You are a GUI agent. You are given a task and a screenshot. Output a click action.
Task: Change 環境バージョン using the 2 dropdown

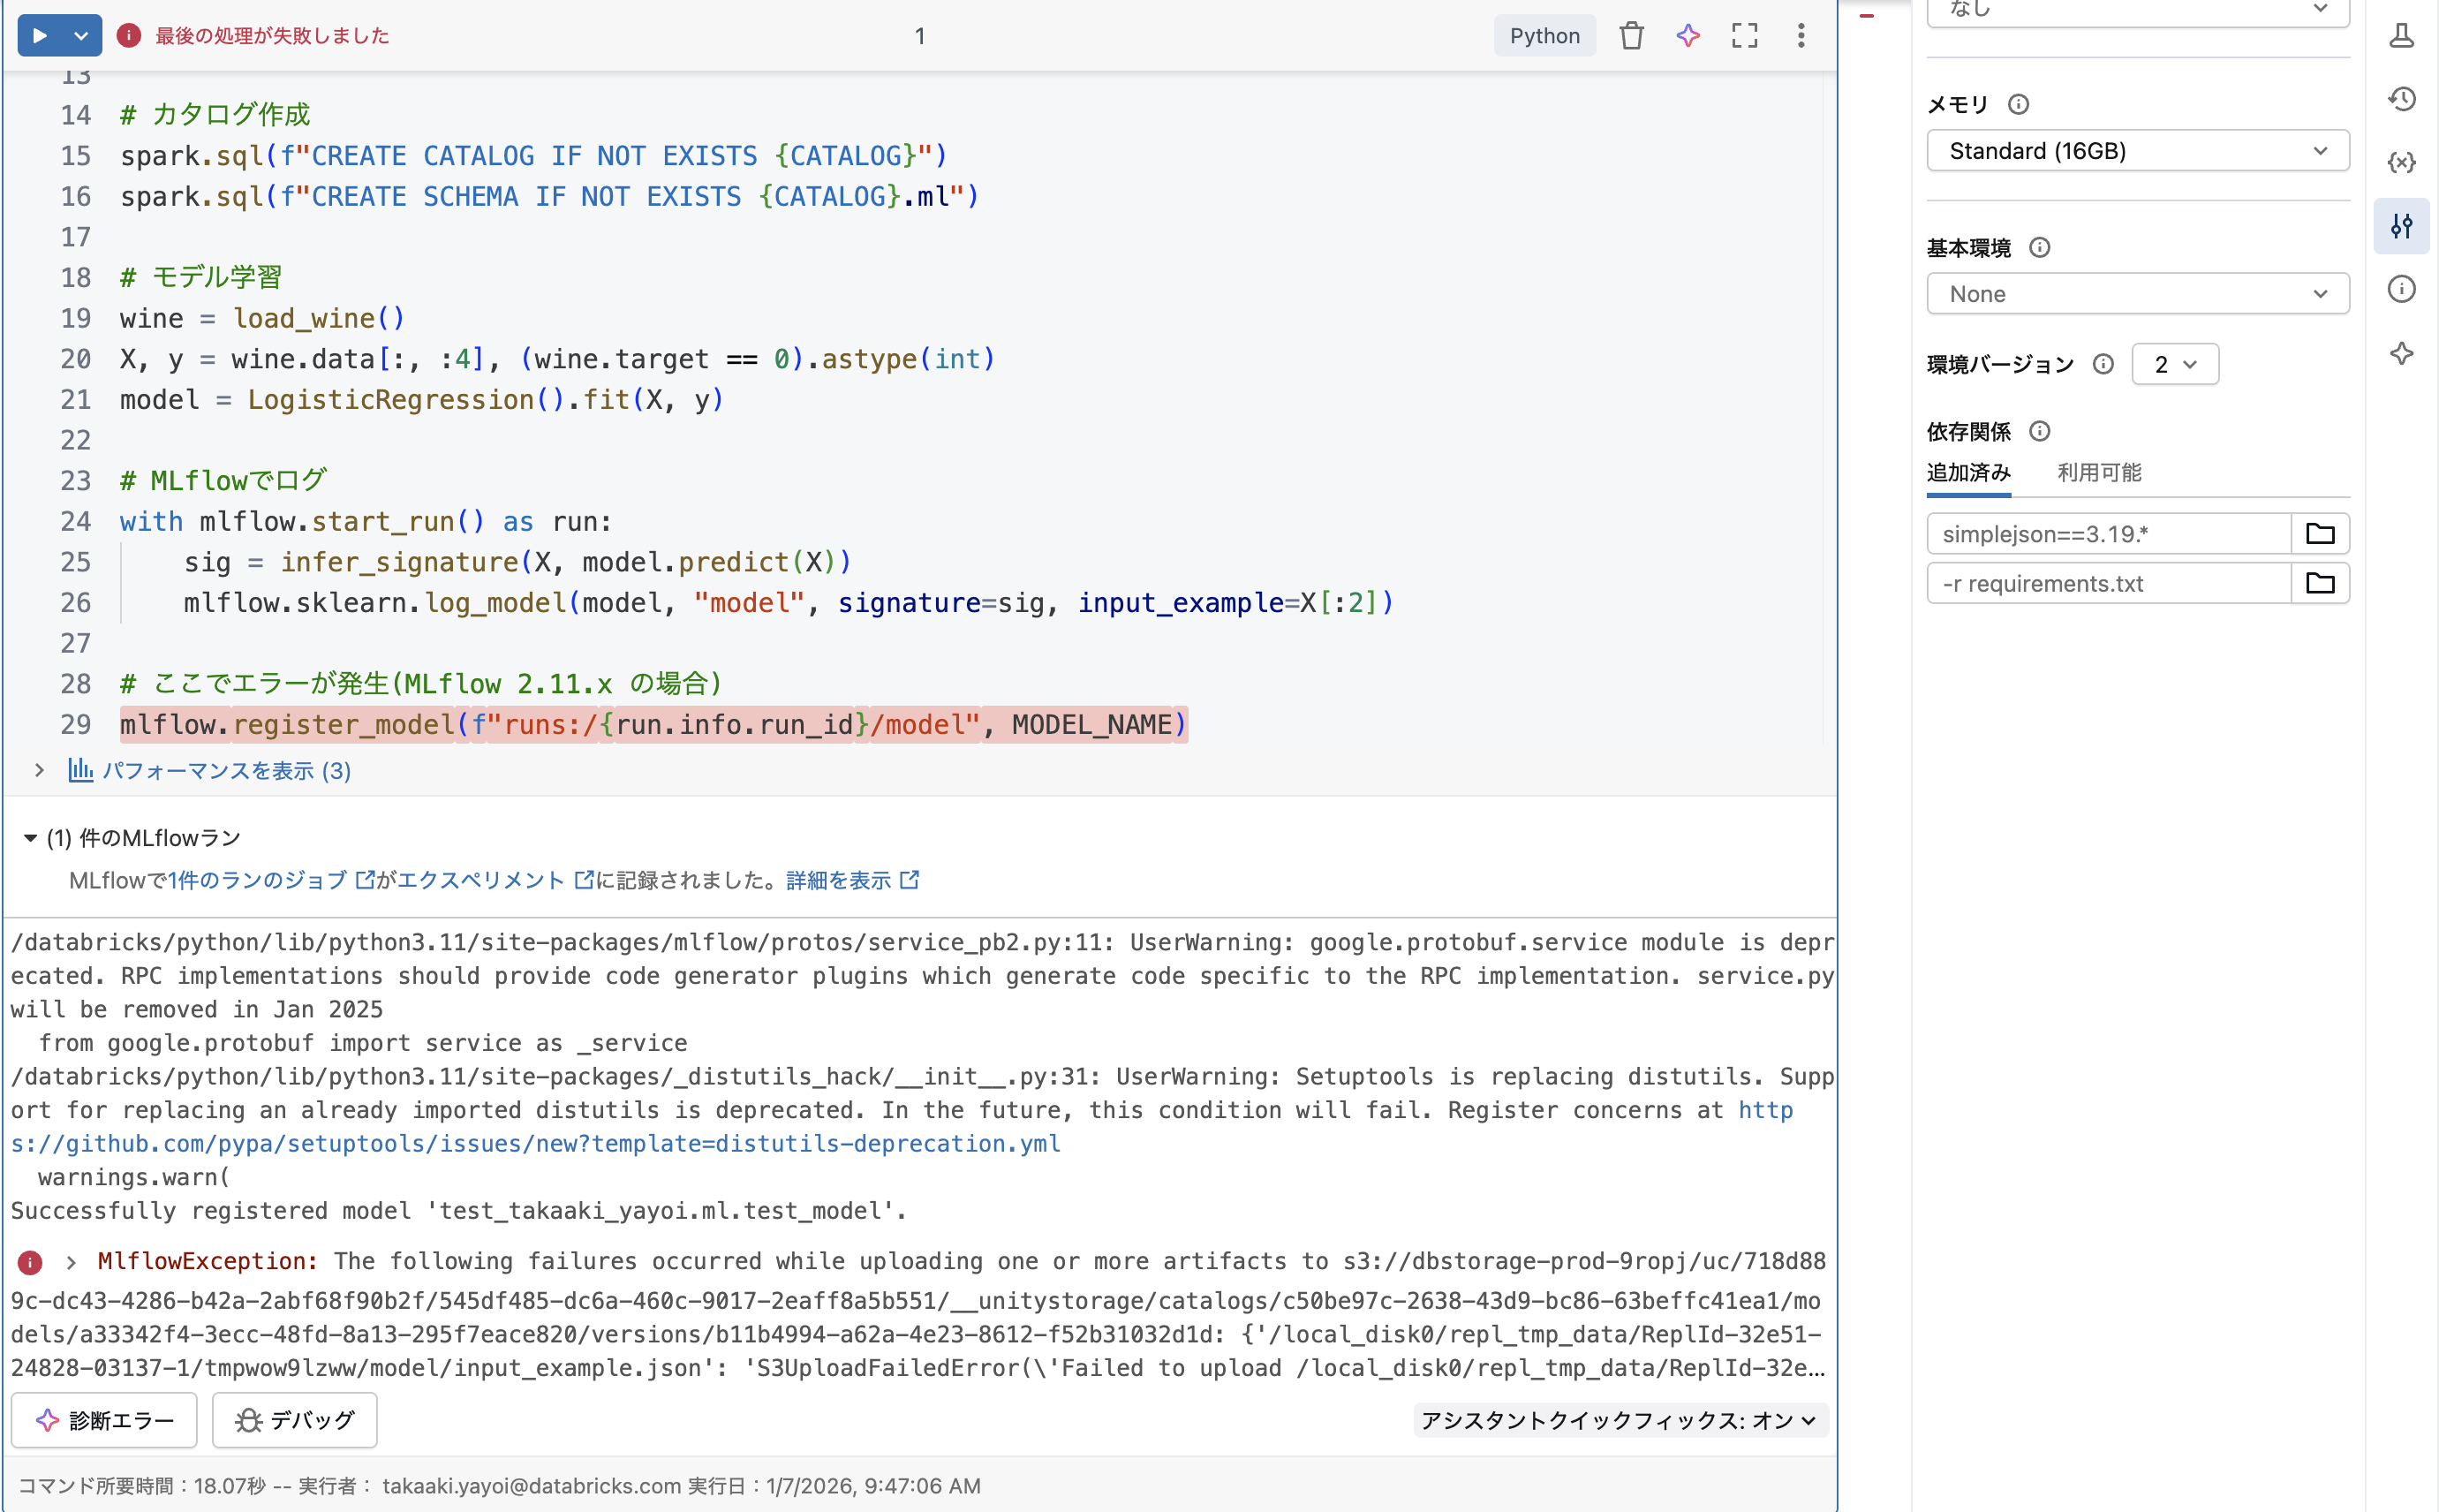2174,364
